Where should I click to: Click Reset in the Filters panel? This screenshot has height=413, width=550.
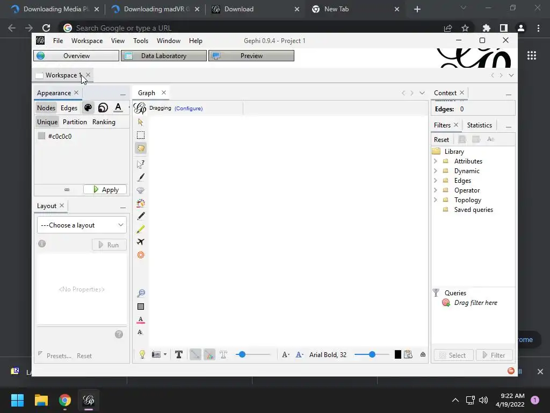442,139
